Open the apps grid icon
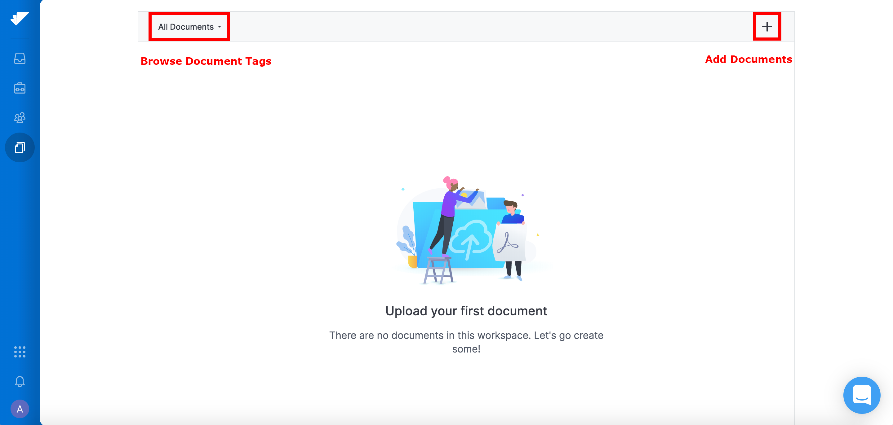Viewport: 893px width, 425px height. click(x=20, y=352)
